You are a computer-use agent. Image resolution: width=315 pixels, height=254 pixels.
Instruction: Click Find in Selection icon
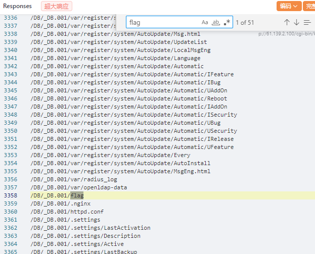307,22
